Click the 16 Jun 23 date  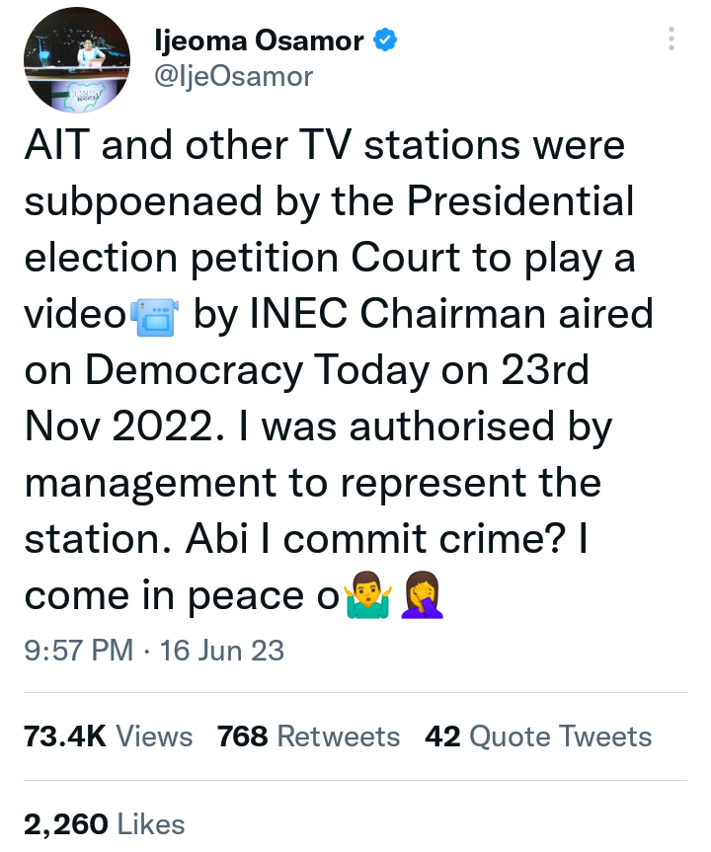[225, 651]
